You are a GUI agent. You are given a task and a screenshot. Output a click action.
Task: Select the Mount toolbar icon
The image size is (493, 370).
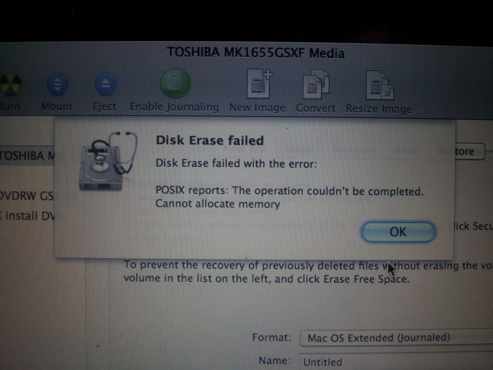pos(57,84)
